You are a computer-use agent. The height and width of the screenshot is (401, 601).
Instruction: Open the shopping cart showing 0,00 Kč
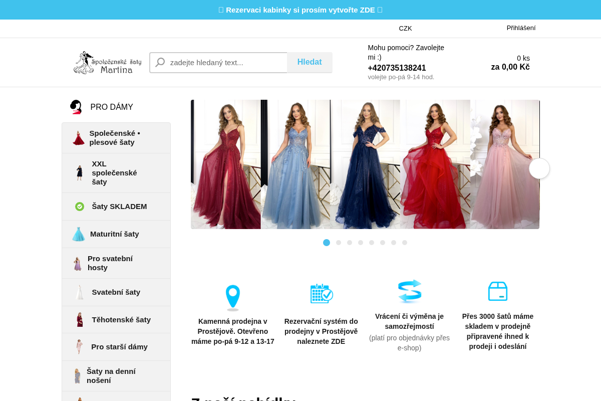click(510, 63)
